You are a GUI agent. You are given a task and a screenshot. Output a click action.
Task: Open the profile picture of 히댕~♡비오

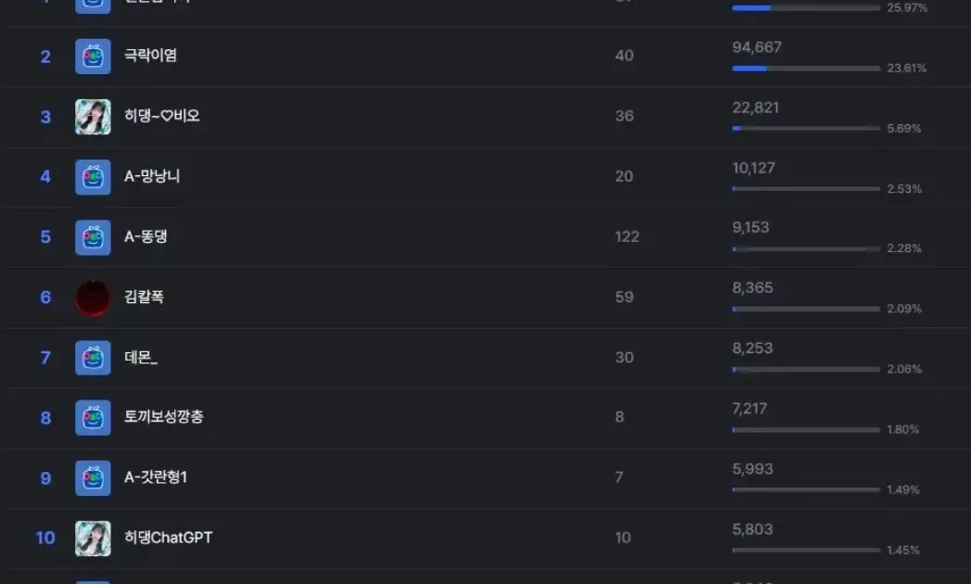click(x=93, y=117)
